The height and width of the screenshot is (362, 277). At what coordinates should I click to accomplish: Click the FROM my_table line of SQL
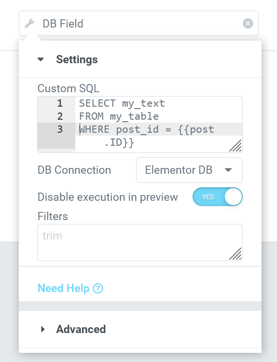click(119, 116)
